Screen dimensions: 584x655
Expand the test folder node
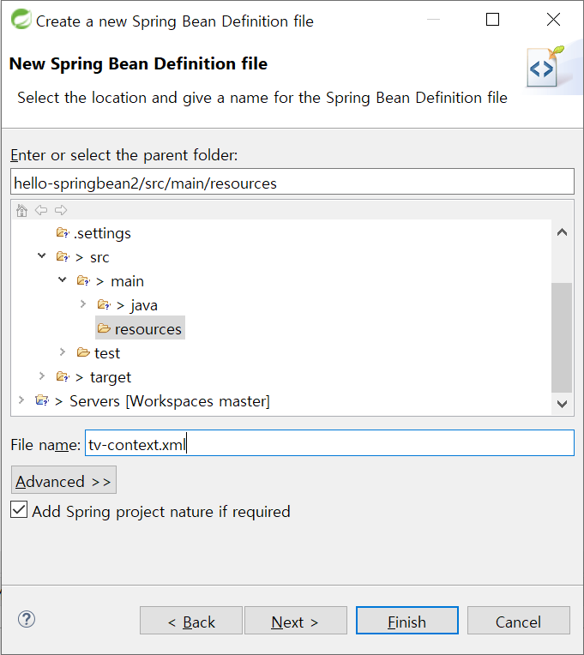[x=63, y=352]
